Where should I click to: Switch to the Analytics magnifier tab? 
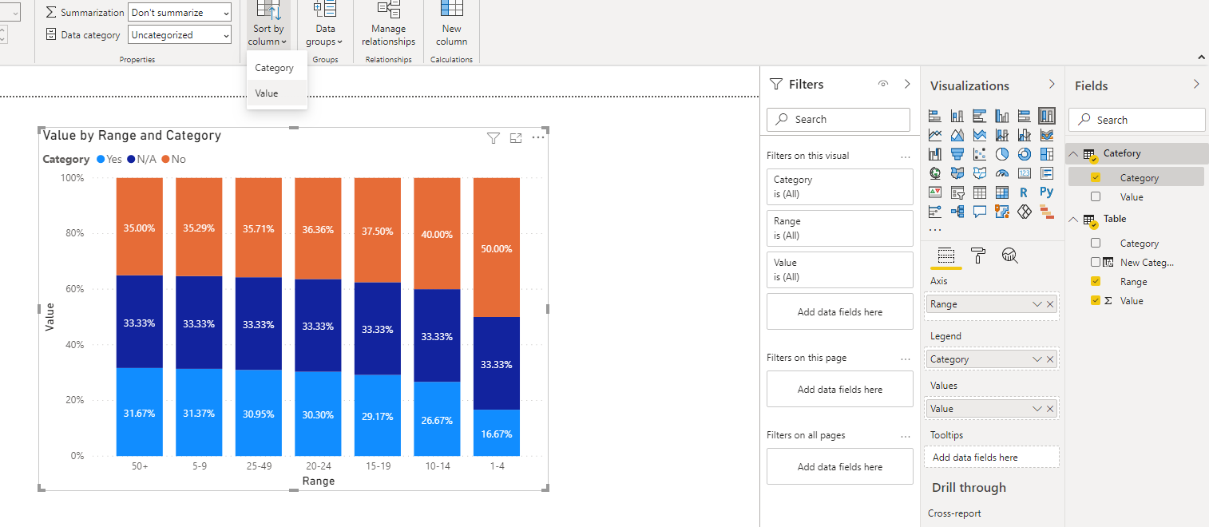tap(1009, 256)
